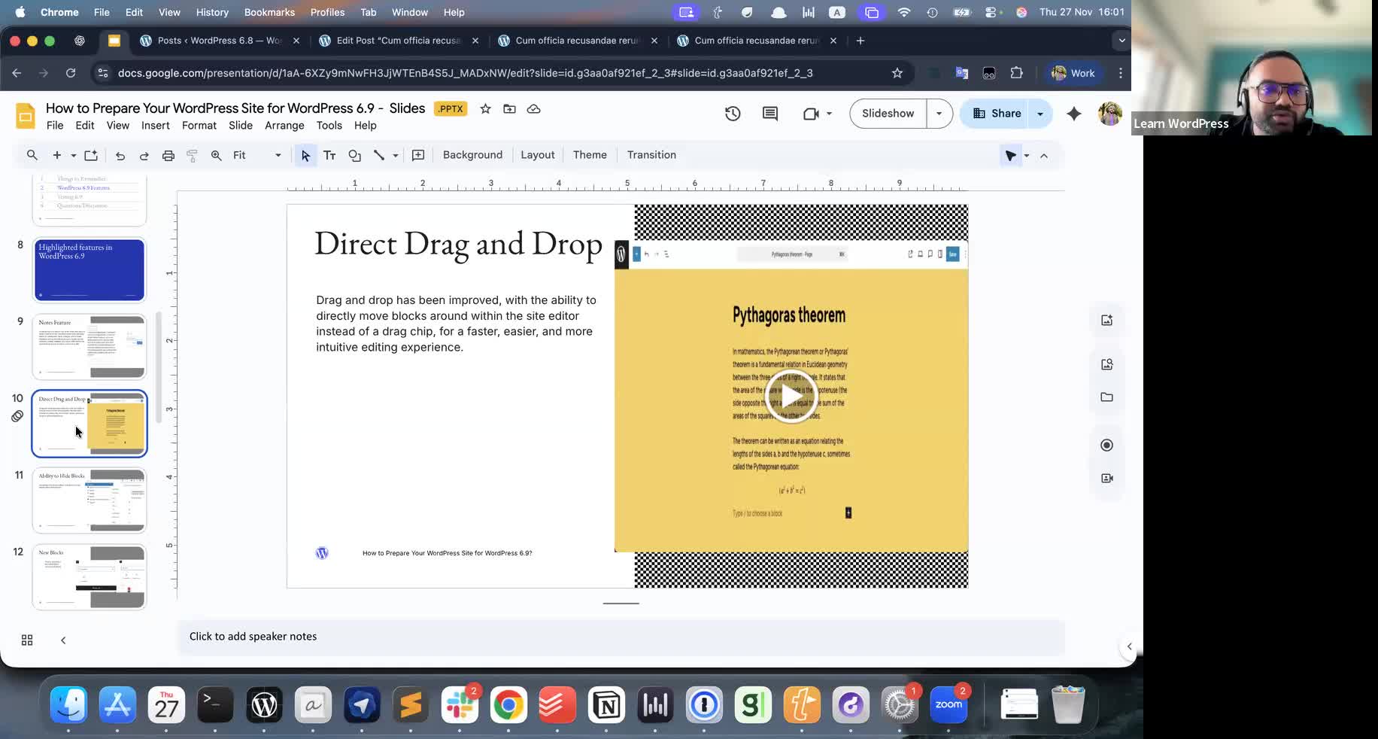Collapse the filmstrip panel arrow
This screenshot has width=1378, height=739.
click(x=63, y=640)
